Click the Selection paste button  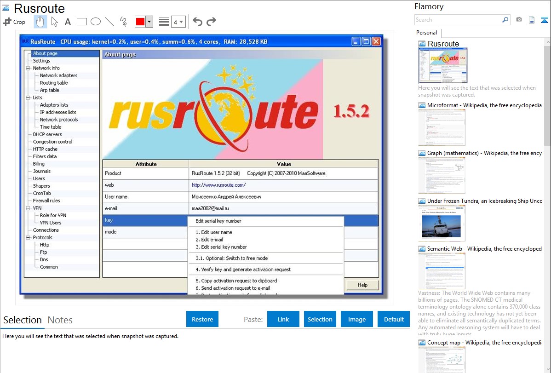(x=320, y=319)
